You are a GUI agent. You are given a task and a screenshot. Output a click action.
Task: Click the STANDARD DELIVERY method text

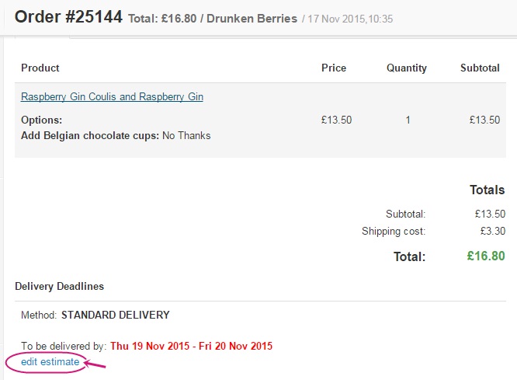[x=115, y=316]
